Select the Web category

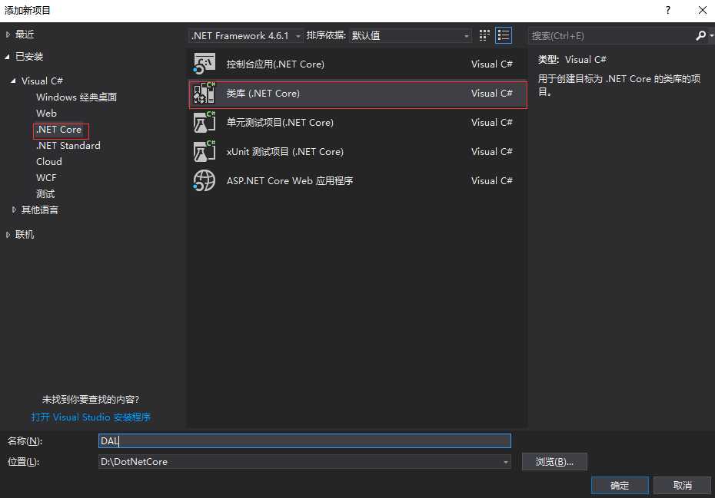coord(46,113)
